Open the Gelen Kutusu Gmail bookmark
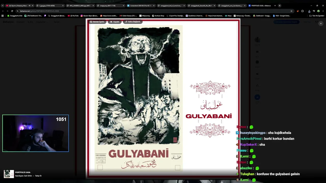 (x=128, y=16)
